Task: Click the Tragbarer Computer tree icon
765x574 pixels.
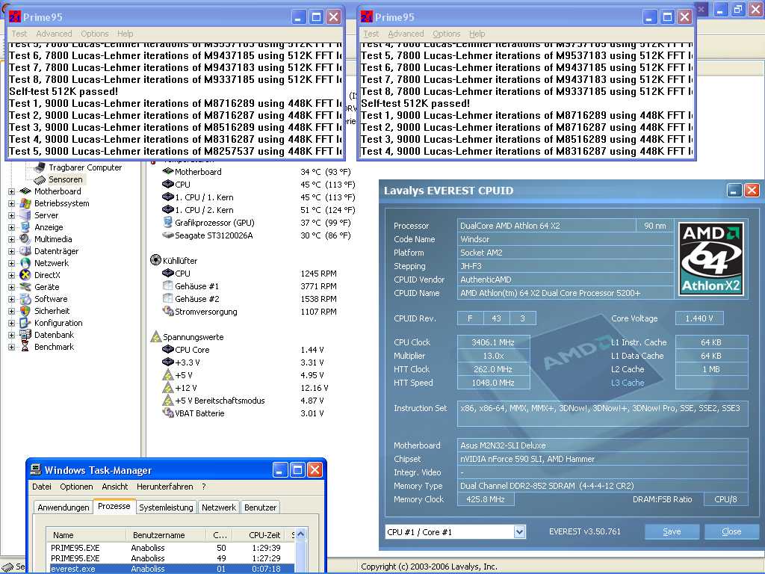Action: click(40, 167)
